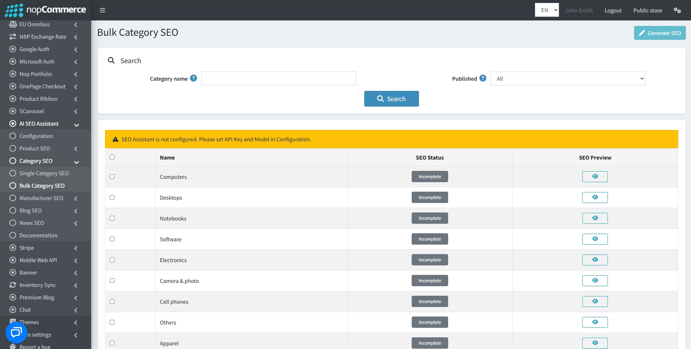The height and width of the screenshot is (349, 691).
Task: Tick the select-all checkbox in table header
Action: 112,157
